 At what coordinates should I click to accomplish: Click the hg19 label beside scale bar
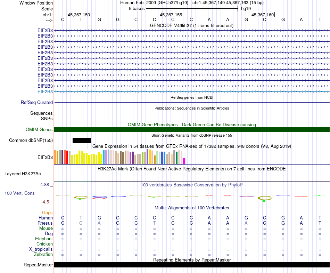(x=246, y=9)
